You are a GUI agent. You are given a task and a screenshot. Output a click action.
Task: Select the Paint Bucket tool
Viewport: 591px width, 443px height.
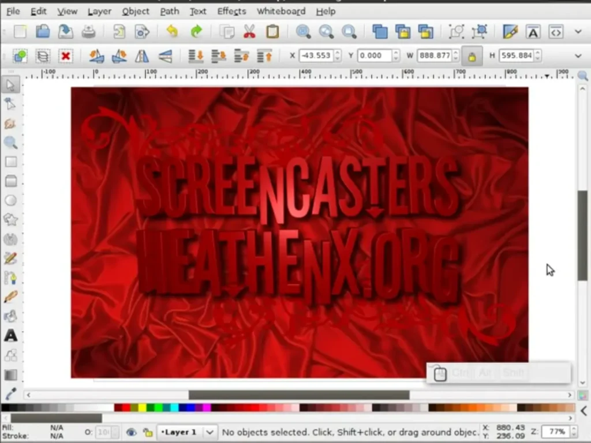(10, 316)
